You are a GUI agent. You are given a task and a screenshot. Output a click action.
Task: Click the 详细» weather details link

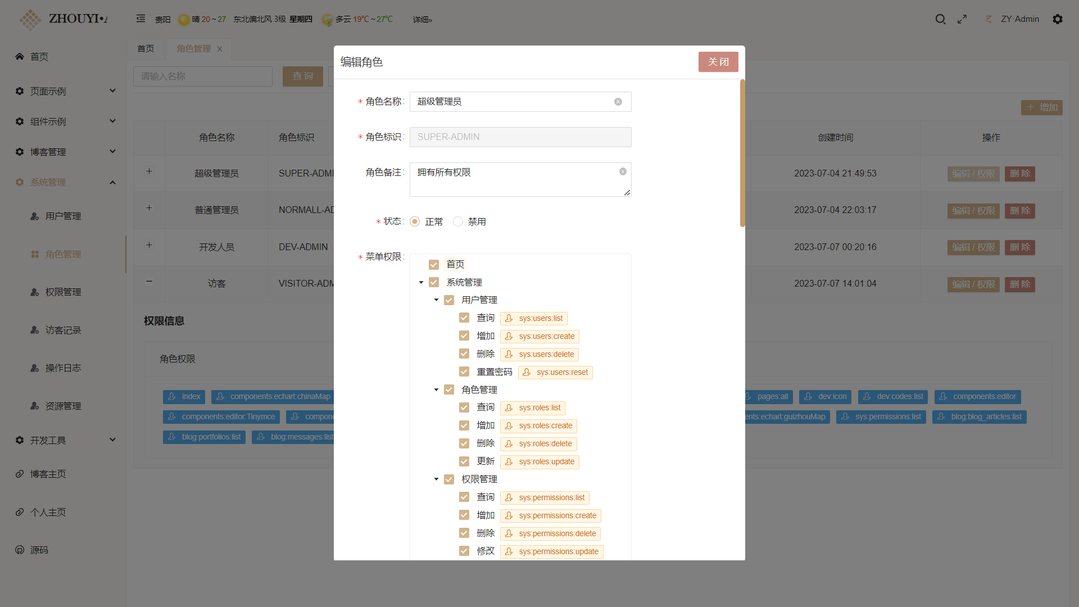click(422, 20)
